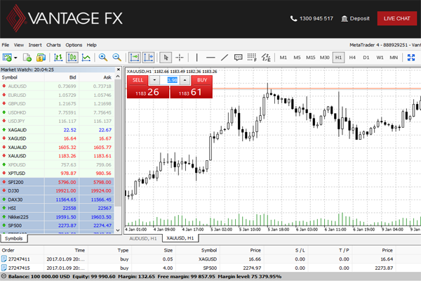Select the trendline drawing tool
The width and height of the screenshot is (421, 281).
coord(225,58)
